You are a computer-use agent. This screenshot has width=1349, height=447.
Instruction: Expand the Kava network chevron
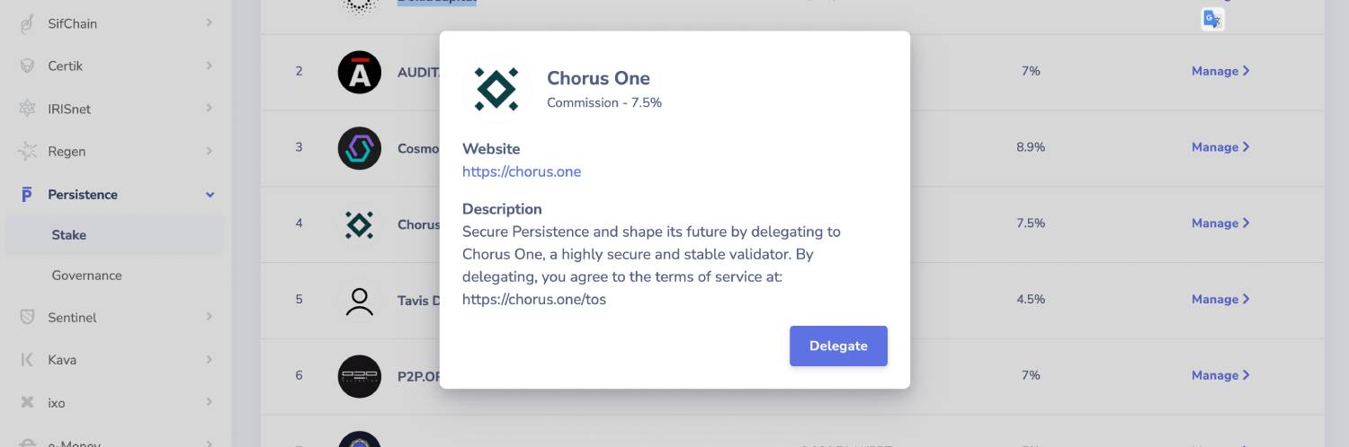tap(210, 359)
